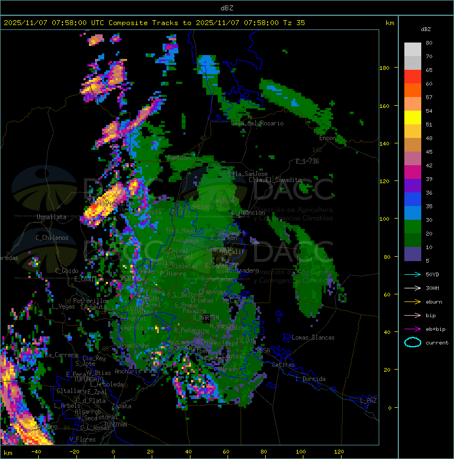Image resolution: width=454 pixels, height=459 pixels.
Task: Click the '160' km tick on right axis
Action: pos(384,106)
